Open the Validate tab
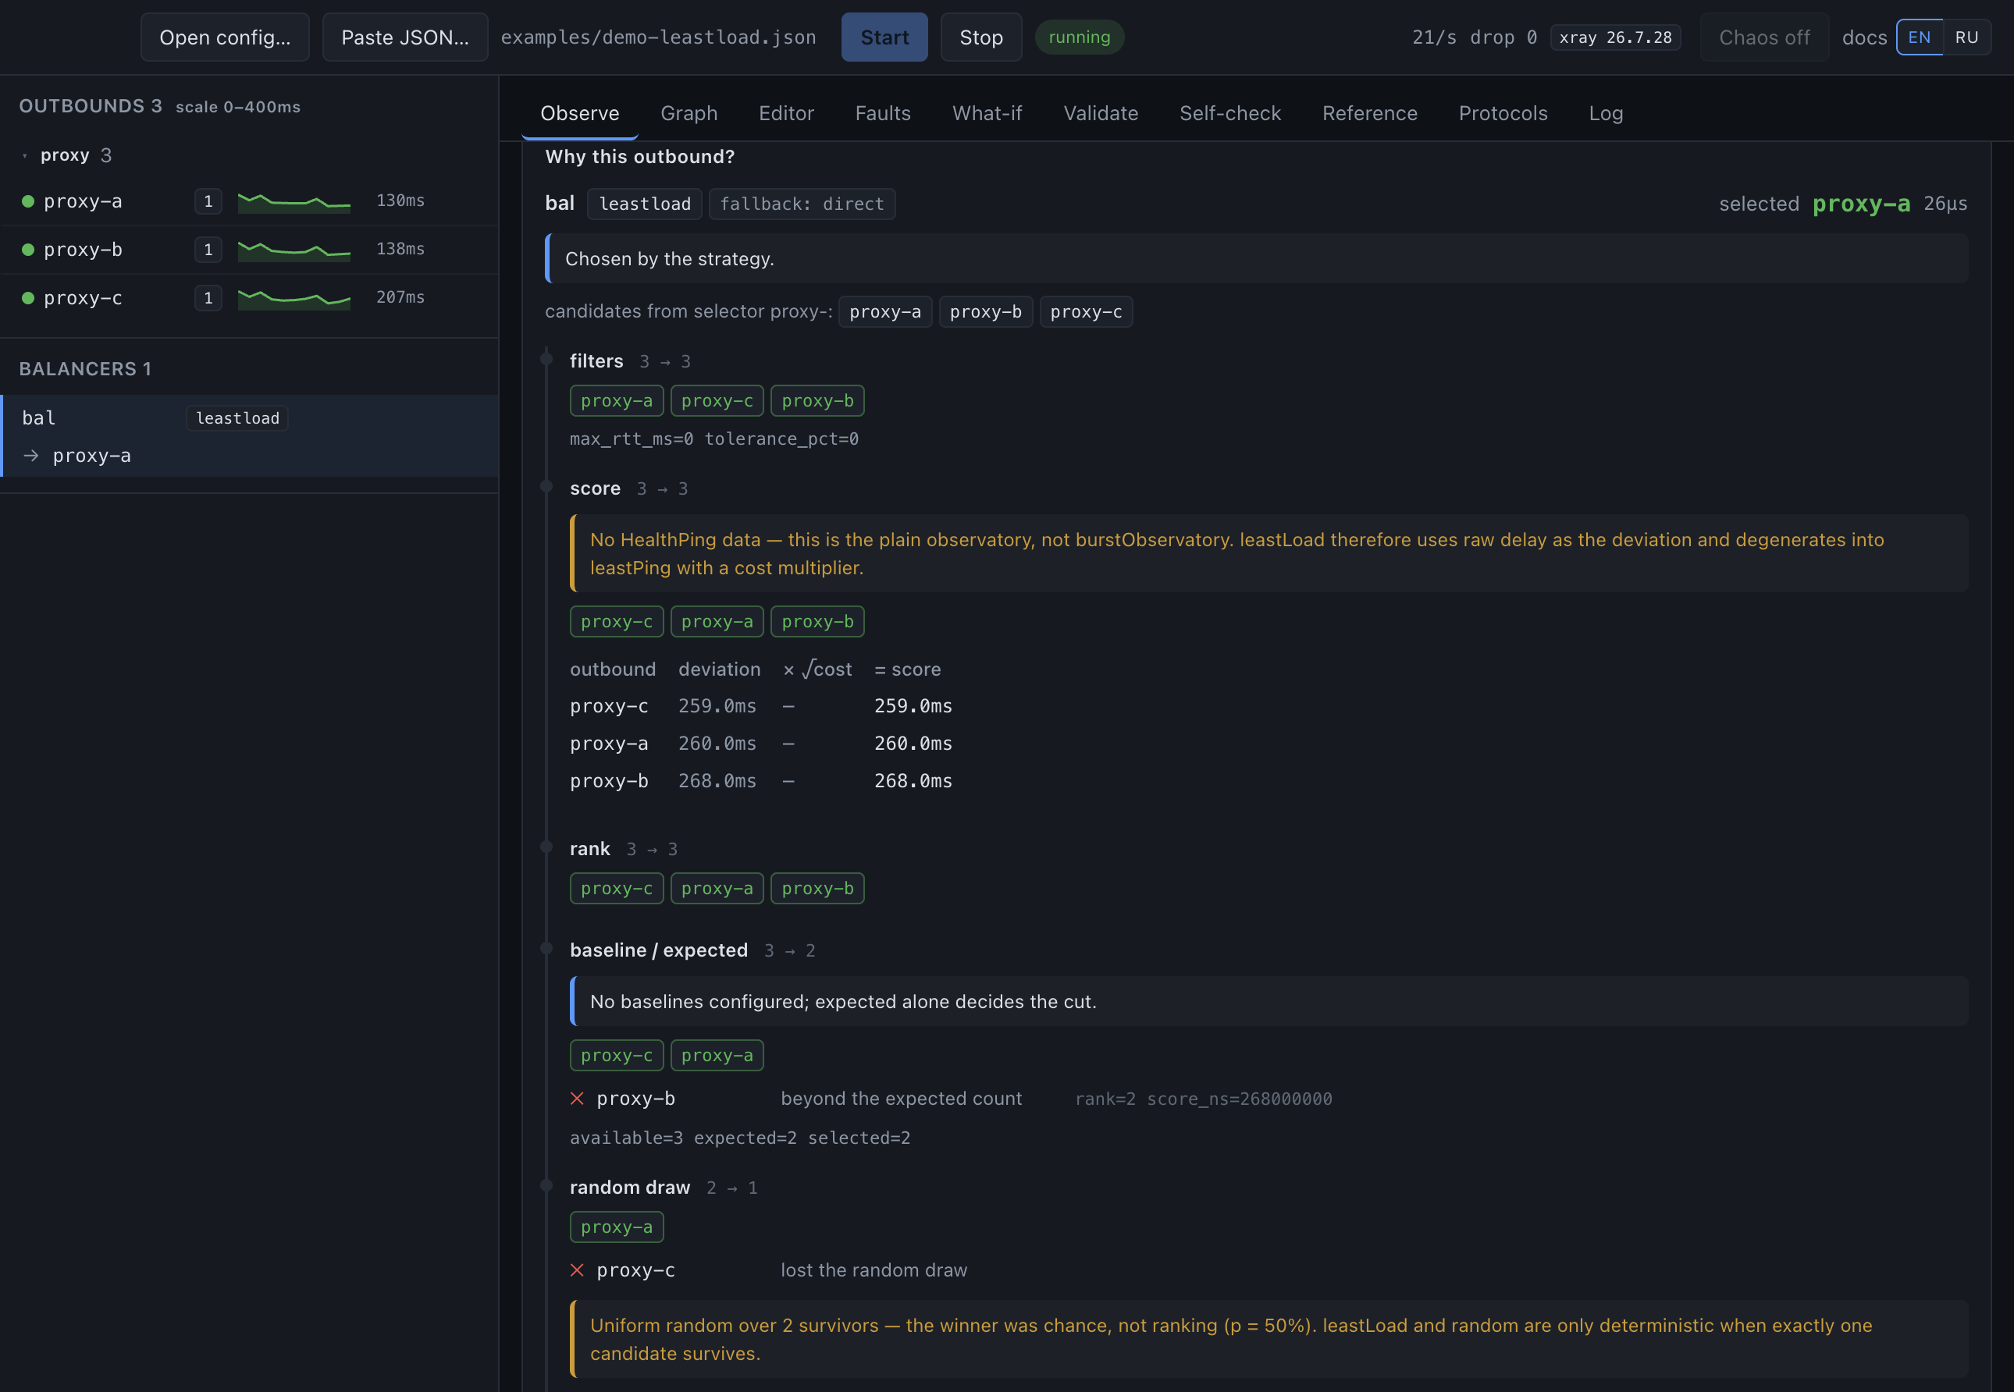 click(1101, 113)
